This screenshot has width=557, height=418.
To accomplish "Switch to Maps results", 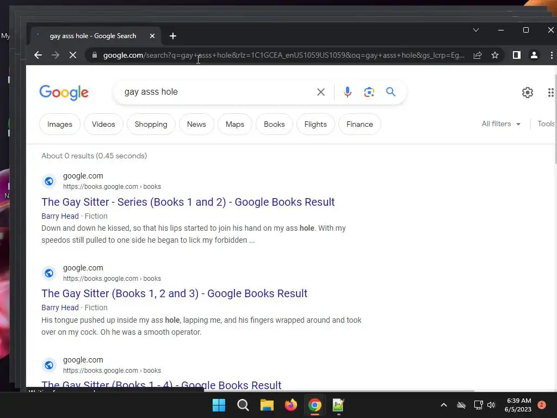I will click(235, 124).
